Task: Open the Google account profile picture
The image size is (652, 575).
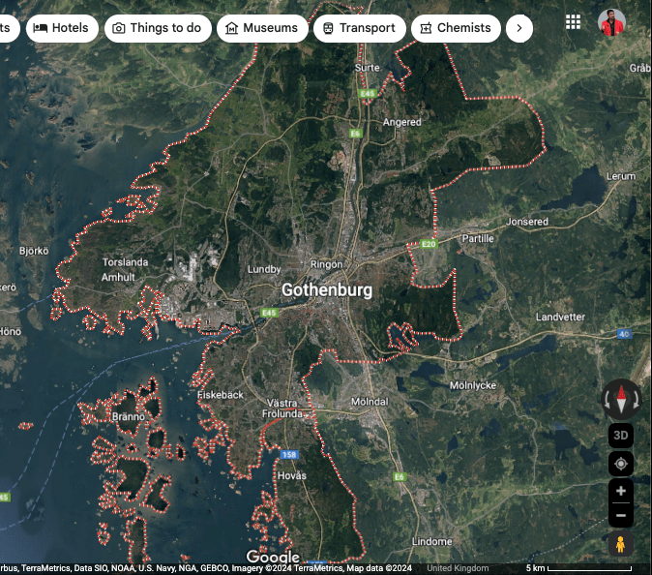Action: click(x=611, y=22)
